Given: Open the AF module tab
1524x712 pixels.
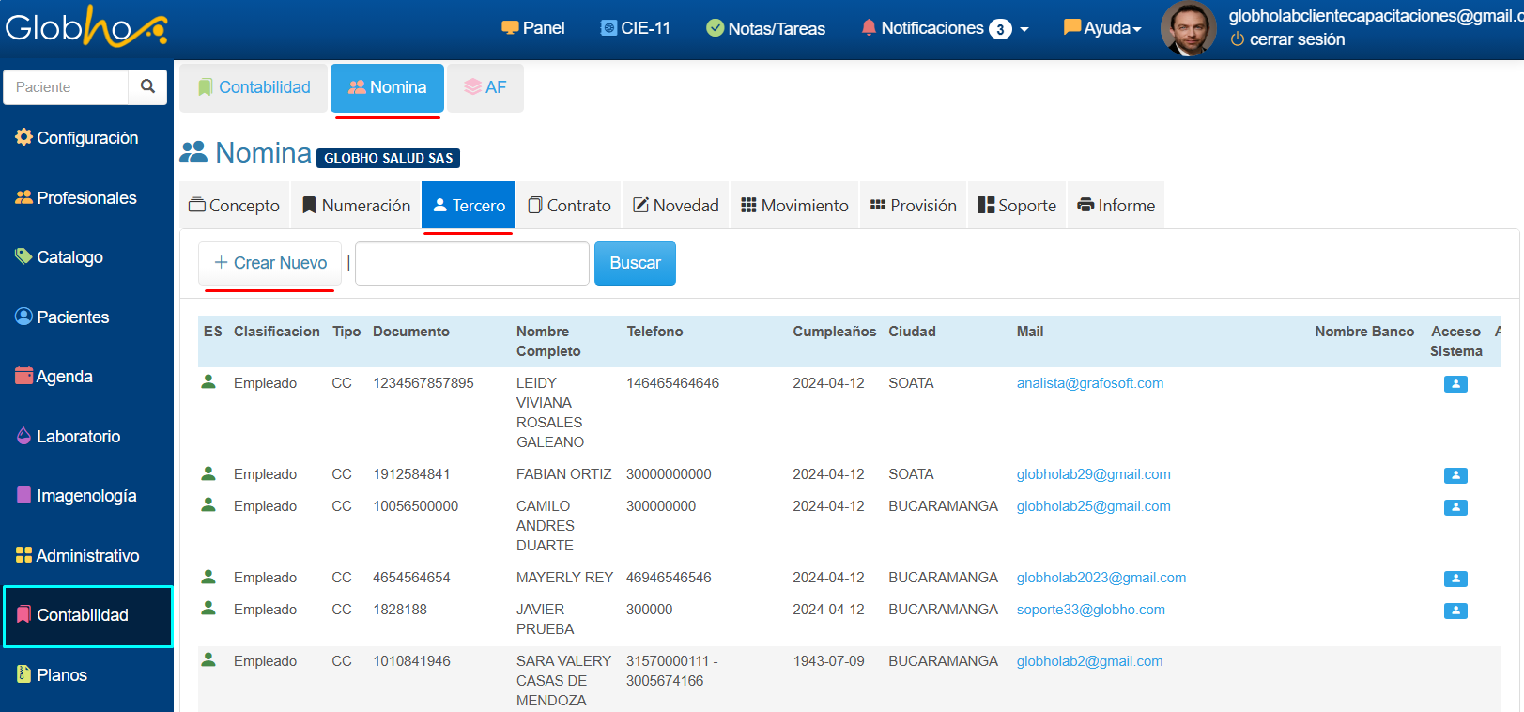Looking at the screenshot, I should [x=485, y=87].
